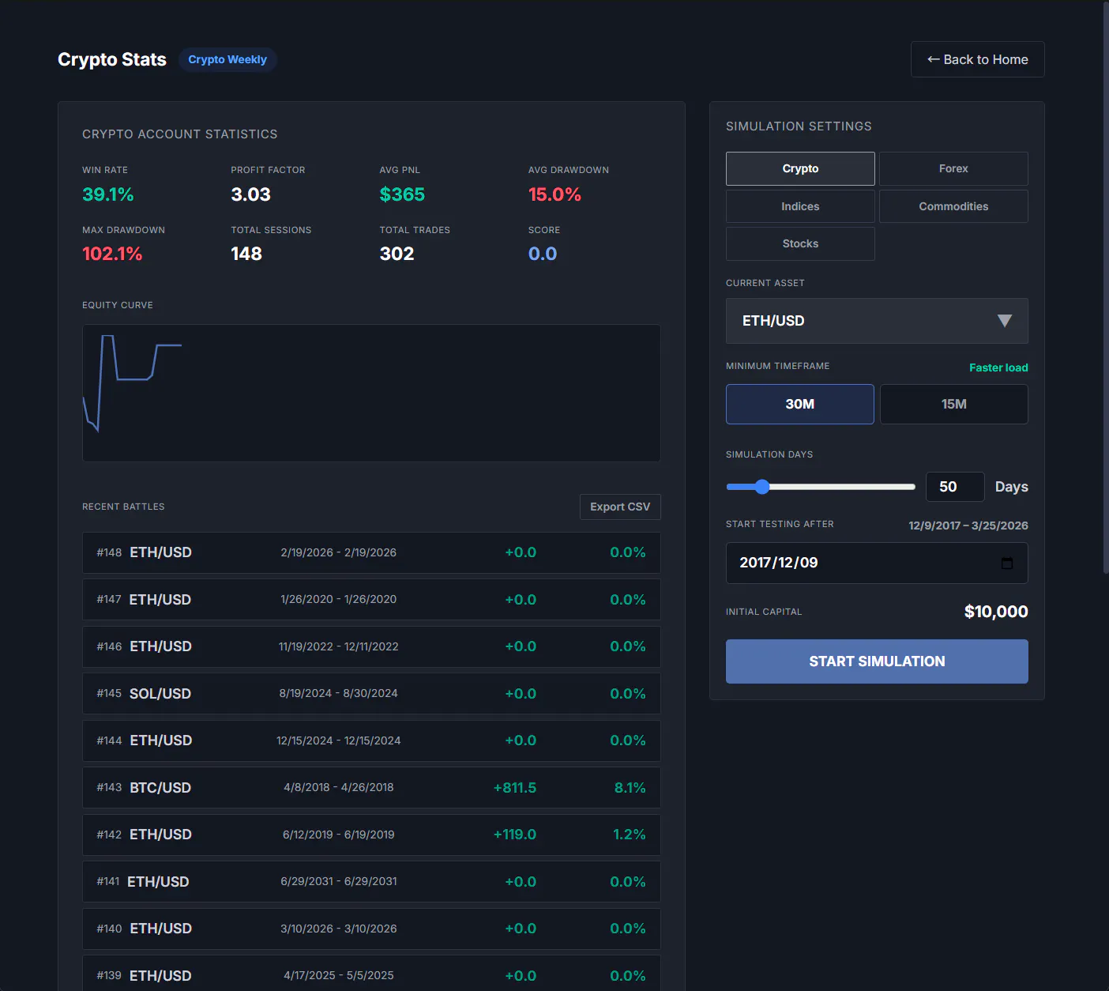Switch to the Commodities category

click(953, 206)
